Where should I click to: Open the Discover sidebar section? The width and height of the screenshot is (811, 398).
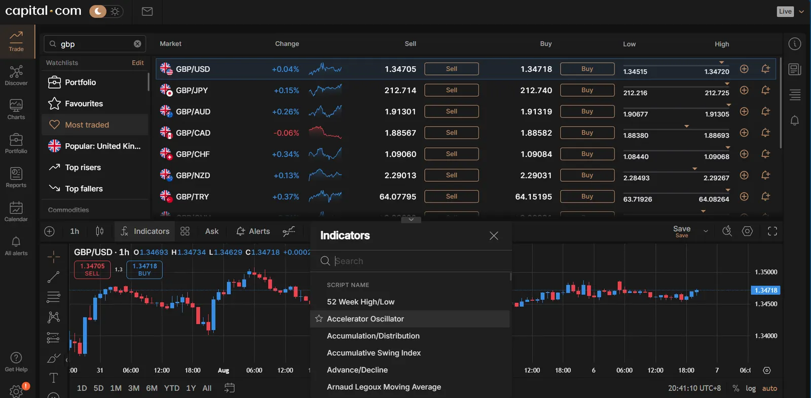pos(16,76)
